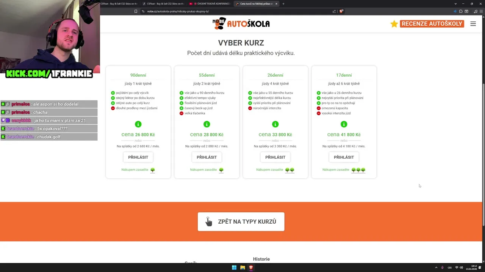Click 'Na splátky od 3 380 Kč / měs.'
The width and height of the screenshot is (485, 272).
(275, 146)
